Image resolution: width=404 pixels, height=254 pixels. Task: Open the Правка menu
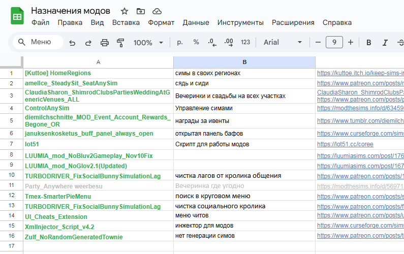(x=70, y=23)
